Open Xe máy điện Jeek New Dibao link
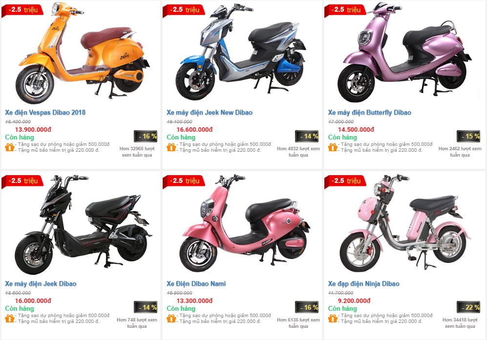Image resolution: width=487 pixels, height=340 pixels. (x=210, y=112)
